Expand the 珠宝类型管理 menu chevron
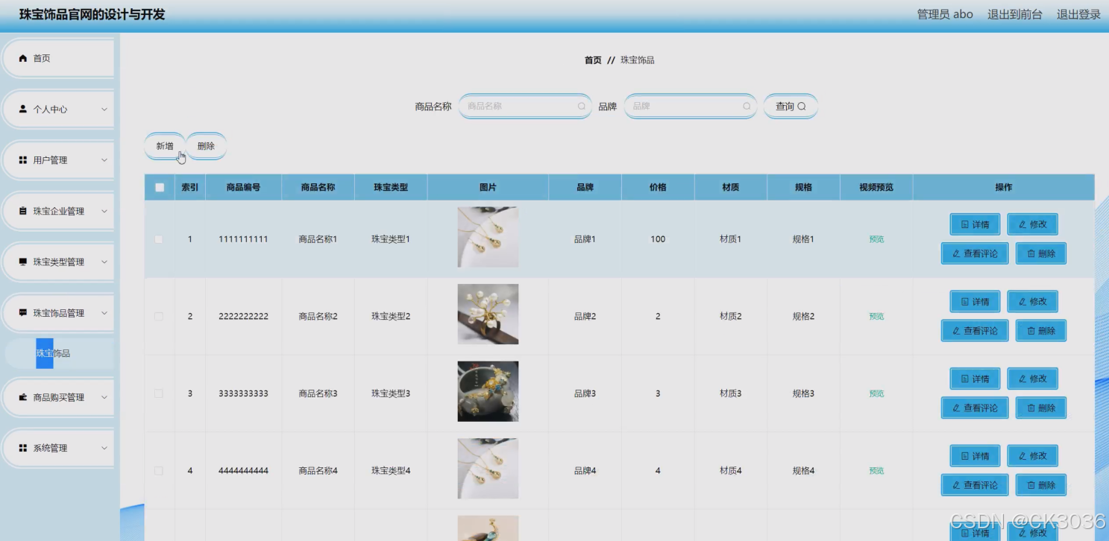This screenshot has height=541, width=1109. (104, 262)
